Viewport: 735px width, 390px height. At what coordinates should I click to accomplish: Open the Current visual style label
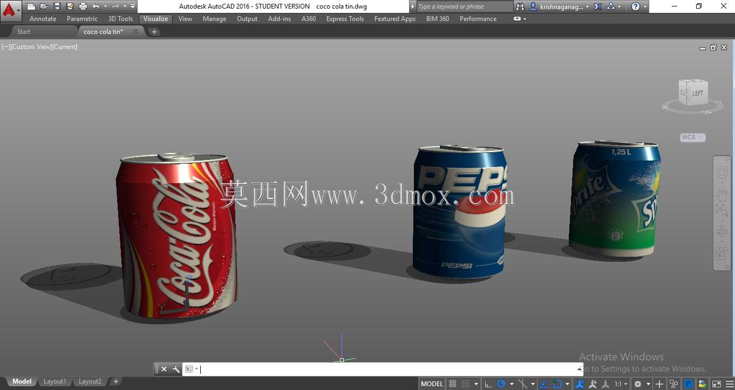point(65,47)
